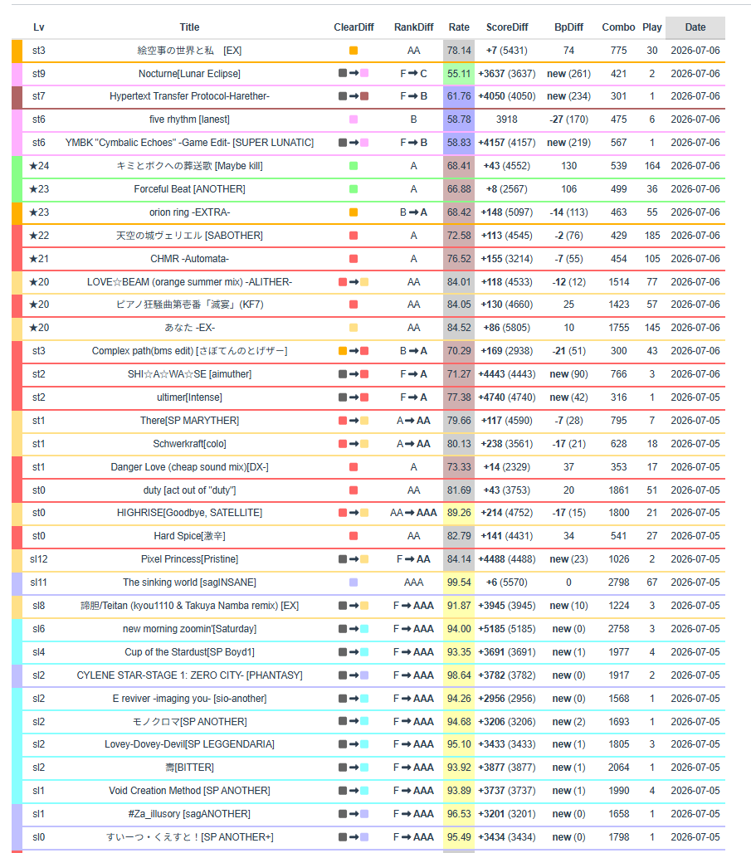The image size is (751, 853).
Task: Click BpDiff value -27 (170)
Action: tap(568, 119)
